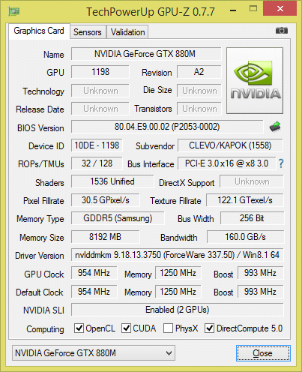Click the GPU field showing 1198
This screenshot has width=302, height=372.
click(100, 72)
